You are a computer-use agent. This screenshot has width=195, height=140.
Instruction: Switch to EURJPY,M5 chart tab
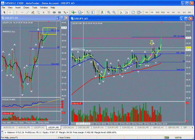click(113, 128)
